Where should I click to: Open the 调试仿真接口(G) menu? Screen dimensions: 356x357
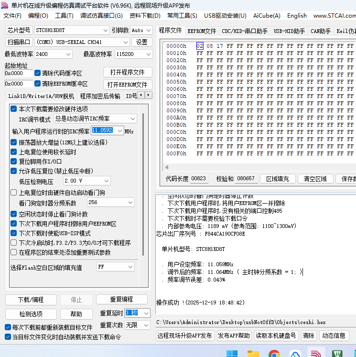click(101, 15)
